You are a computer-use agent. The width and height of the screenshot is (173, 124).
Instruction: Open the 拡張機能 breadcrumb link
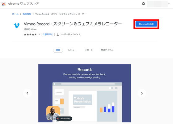[27, 14]
